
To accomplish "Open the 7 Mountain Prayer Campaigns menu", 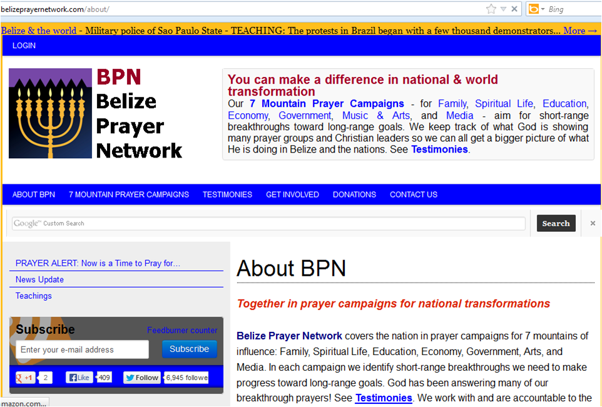I will [128, 194].
